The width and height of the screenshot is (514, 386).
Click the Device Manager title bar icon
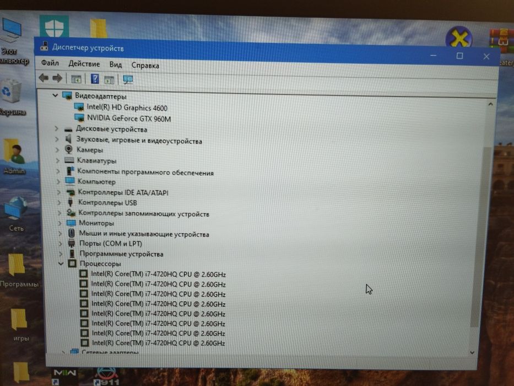(44, 46)
